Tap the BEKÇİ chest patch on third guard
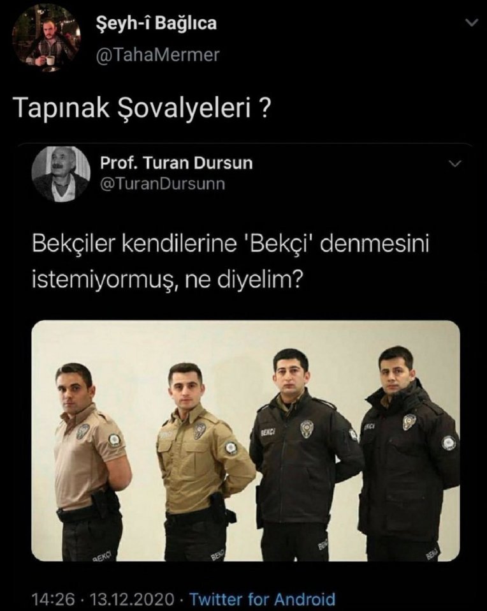This screenshot has width=487, height=611. [x=269, y=432]
